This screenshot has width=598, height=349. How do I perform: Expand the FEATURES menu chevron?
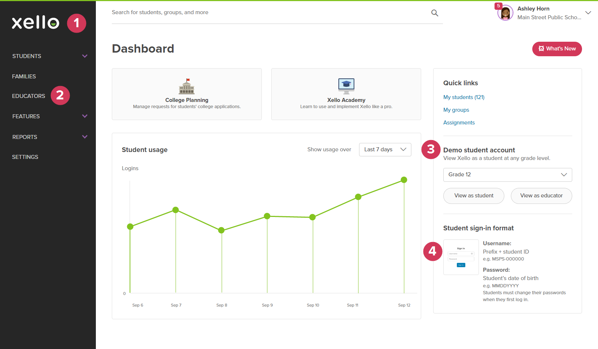point(85,116)
